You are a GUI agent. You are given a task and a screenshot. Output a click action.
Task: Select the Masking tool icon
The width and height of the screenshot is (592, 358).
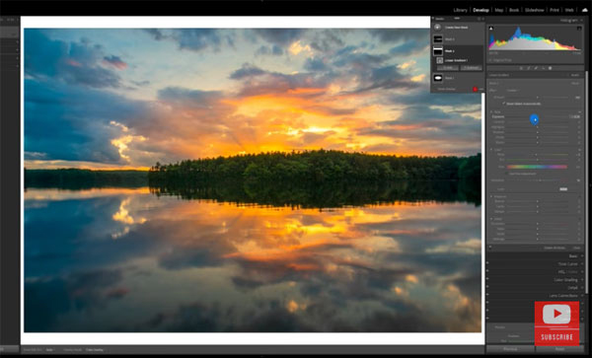point(551,68)
